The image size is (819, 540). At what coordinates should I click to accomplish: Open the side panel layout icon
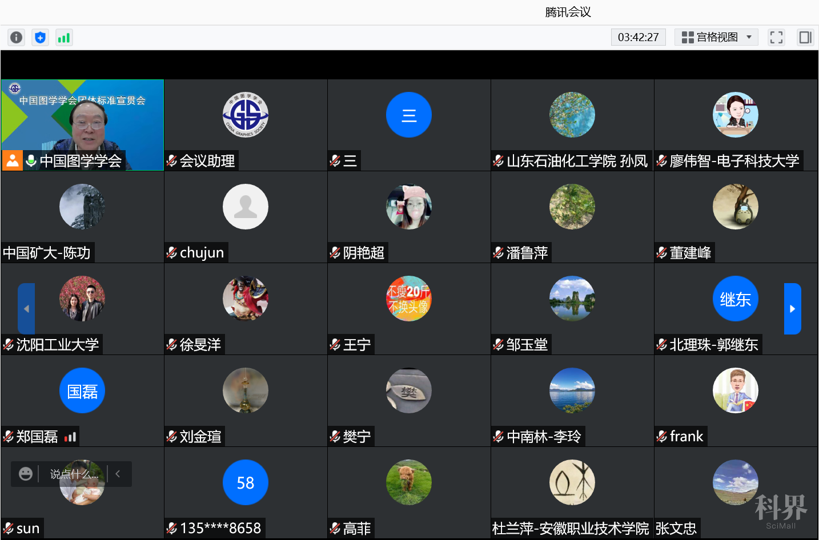[x=805, y=37]
